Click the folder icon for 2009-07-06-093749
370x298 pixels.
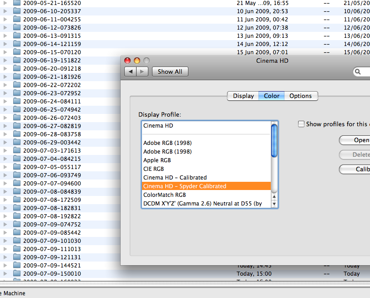pos(17,175)
